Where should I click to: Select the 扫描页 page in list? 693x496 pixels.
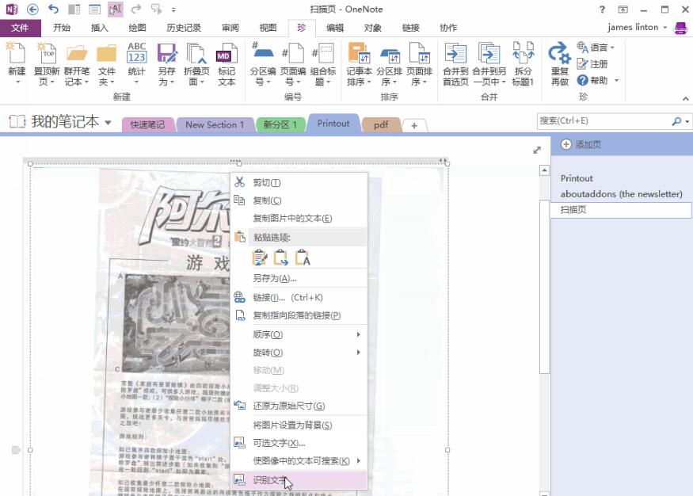click(x=621, y=209)
